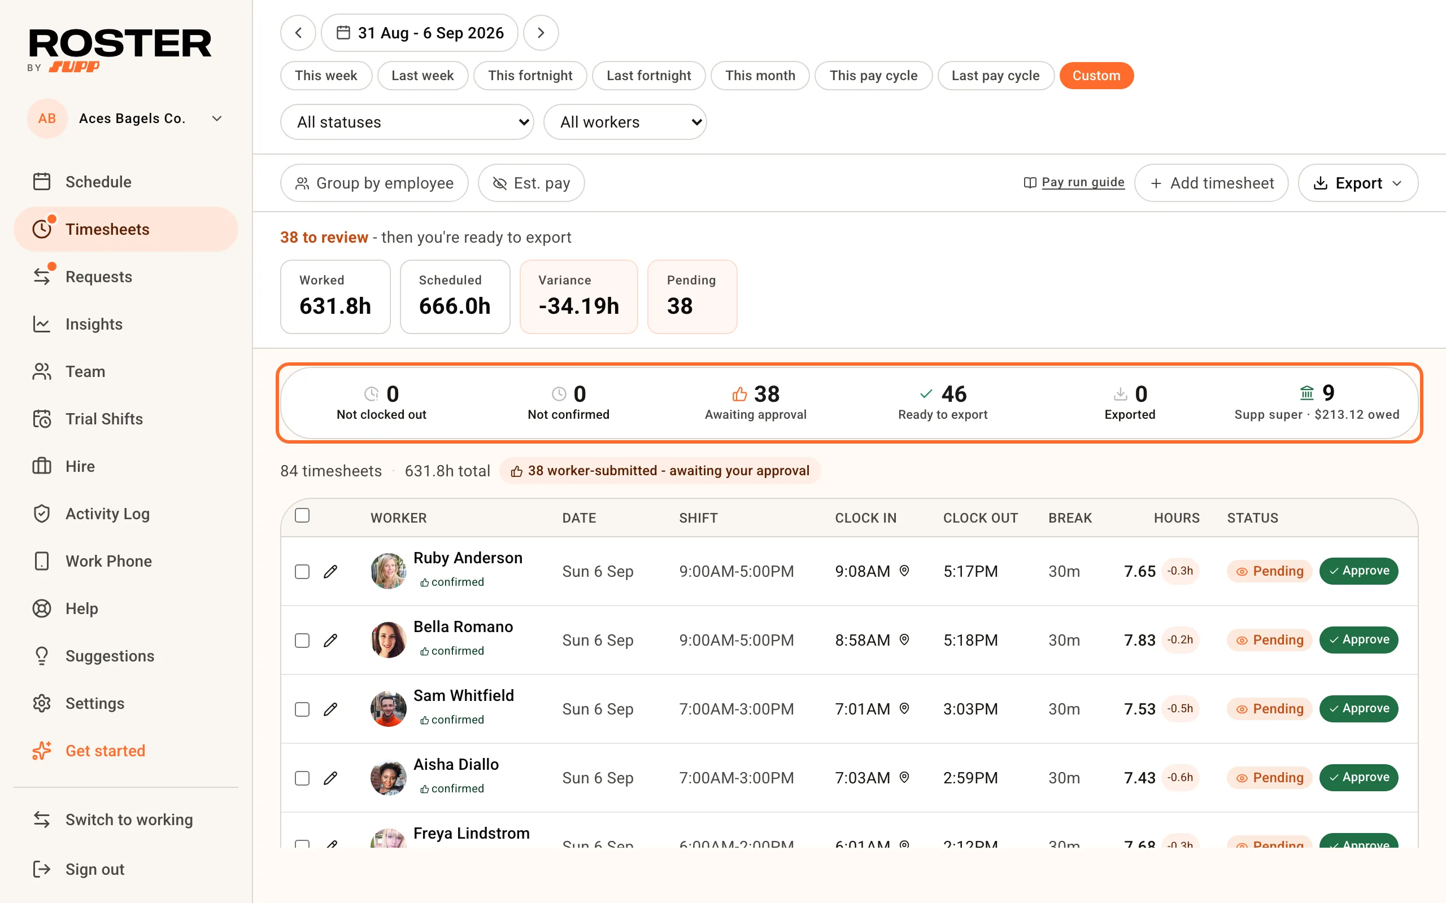The image size is (1446, 903).
Task: Toggle Group by employee
Action: pos(374,183)
